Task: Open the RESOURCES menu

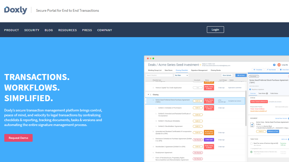Action: coord(68,30)
